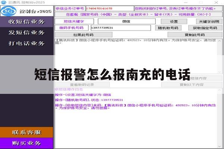Open the 收短信业务 section
Image resolution: width=224 pixels, height=149 pixels.
(x=27, y=22)
